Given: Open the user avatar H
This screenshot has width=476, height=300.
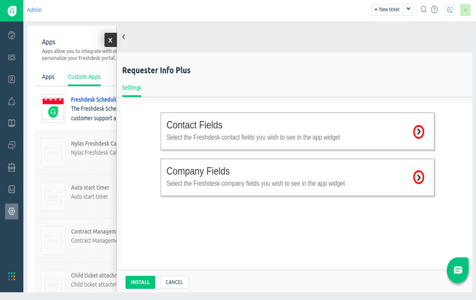Looking at the screenshot, I should tap(465, 10).
